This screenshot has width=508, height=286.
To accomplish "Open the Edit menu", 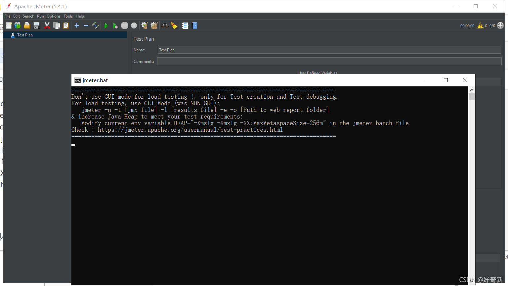I will pos(17,16).
